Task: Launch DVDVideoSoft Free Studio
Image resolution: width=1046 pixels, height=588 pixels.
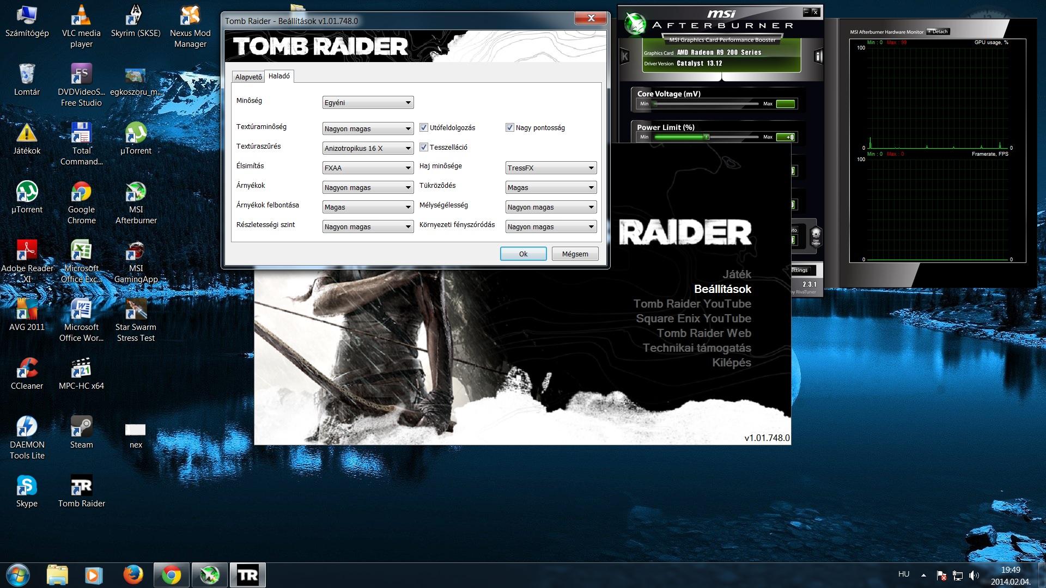Action: pos(81,85)
